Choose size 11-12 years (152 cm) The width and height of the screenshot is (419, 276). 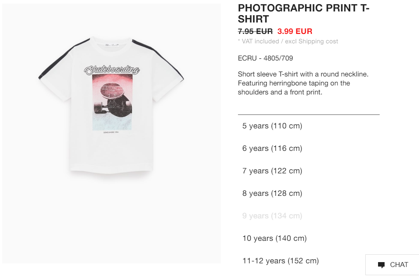281,260
